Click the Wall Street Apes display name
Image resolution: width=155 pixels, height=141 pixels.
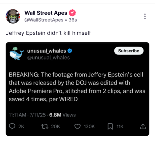point(46,13)
